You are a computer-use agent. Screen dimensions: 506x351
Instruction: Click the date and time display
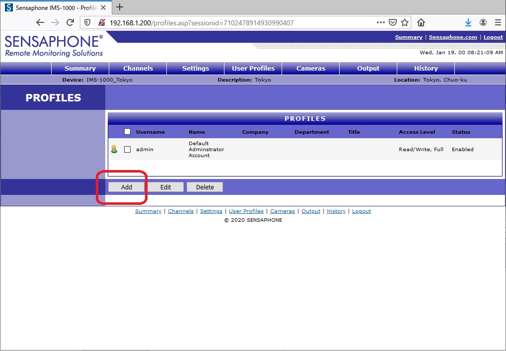point(461,52)
